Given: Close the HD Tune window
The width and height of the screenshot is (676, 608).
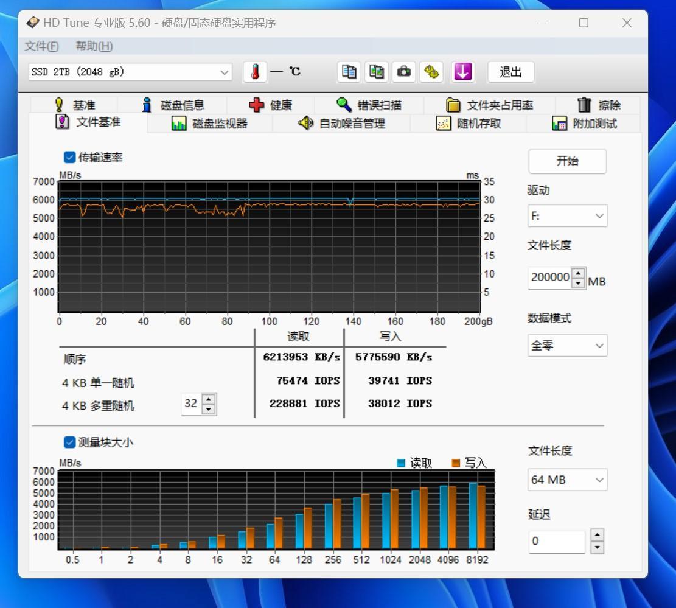Looking at the screenshot, I should click(627, 23).
